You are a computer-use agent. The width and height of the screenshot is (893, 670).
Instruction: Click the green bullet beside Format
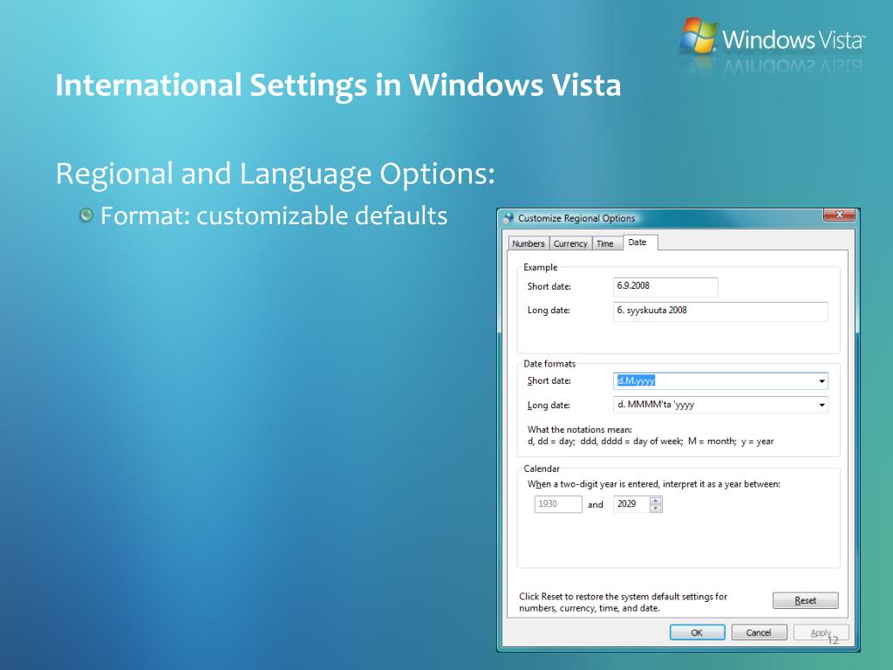pyautogui.click(x=86, y=215)
